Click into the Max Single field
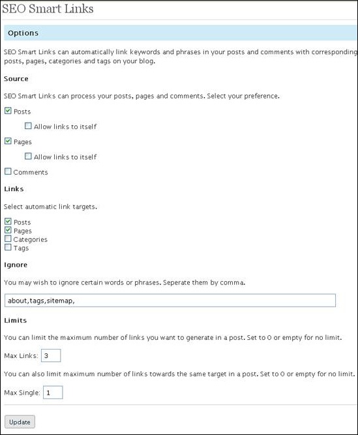358x435 pixels. (x=53, y=392)
